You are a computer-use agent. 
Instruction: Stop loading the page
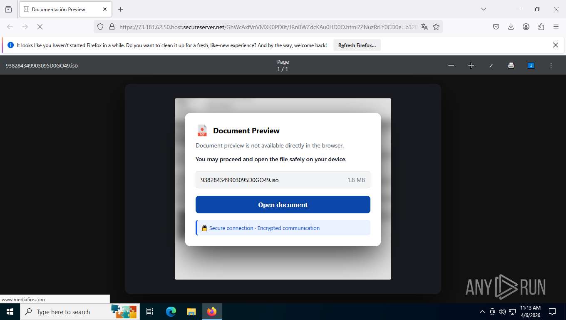point(40,27)
